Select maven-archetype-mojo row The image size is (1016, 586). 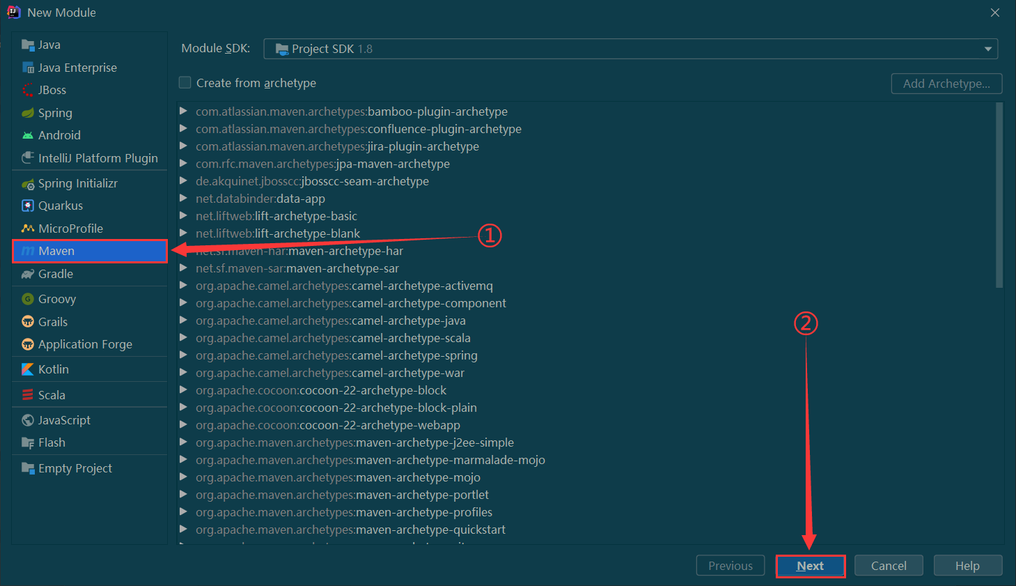(x=586, y=477)
